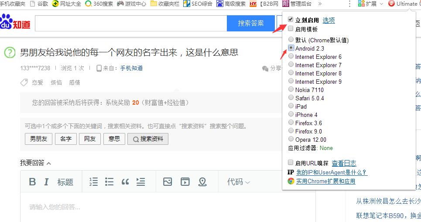Insert a video into the answer
Screen dimensions: 421x222
pos(185,182)
